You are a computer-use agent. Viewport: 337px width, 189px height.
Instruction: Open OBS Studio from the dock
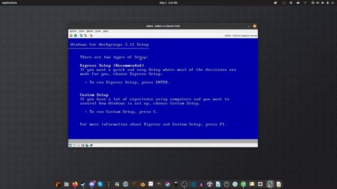point(184,184)
